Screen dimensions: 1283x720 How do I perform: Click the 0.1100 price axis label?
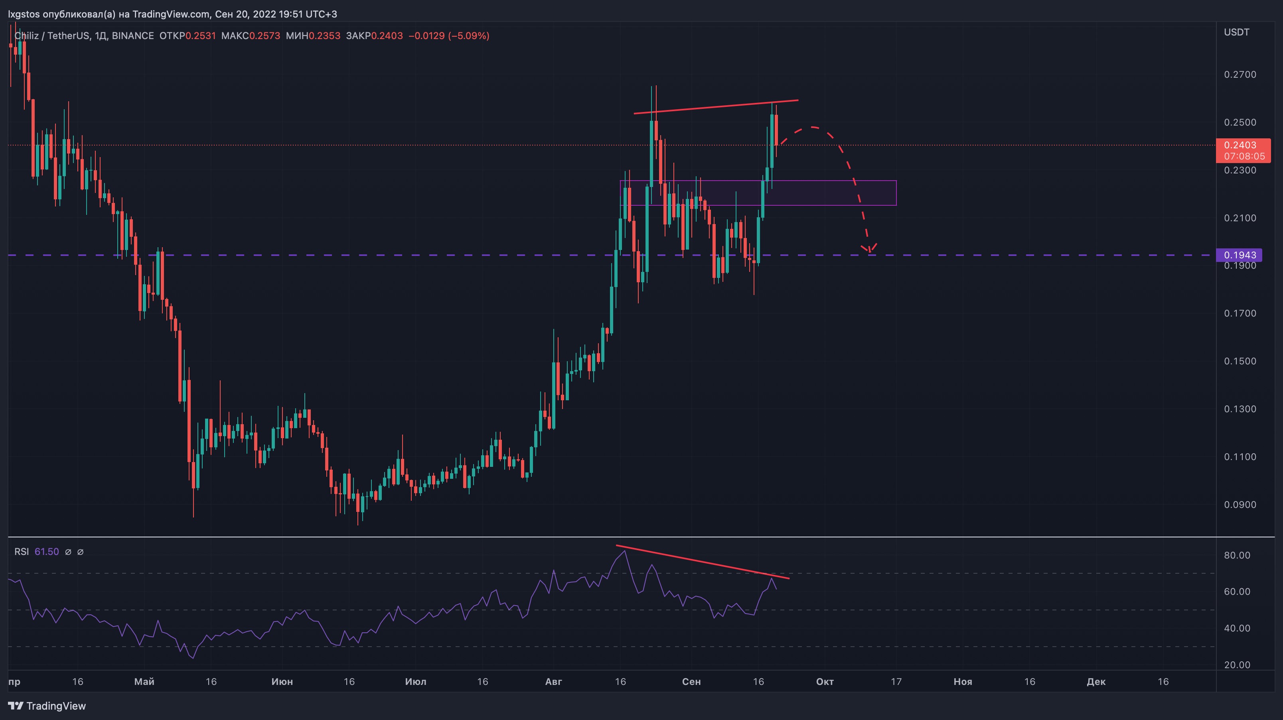pos(1240,457)
